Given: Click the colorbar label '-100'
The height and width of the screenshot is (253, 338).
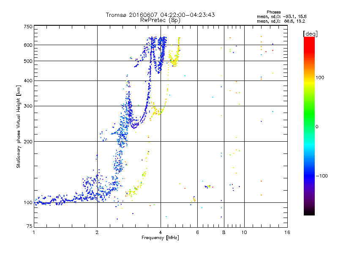Looking at the screenshot, I should (x=322, y=176).
